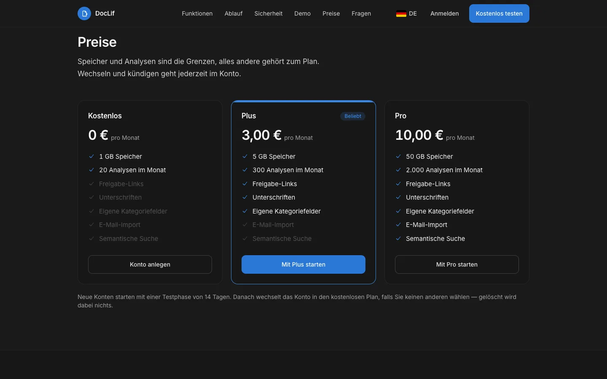Open the Funktionen navigation item
607x379 pixels.
tap(197, 13)
